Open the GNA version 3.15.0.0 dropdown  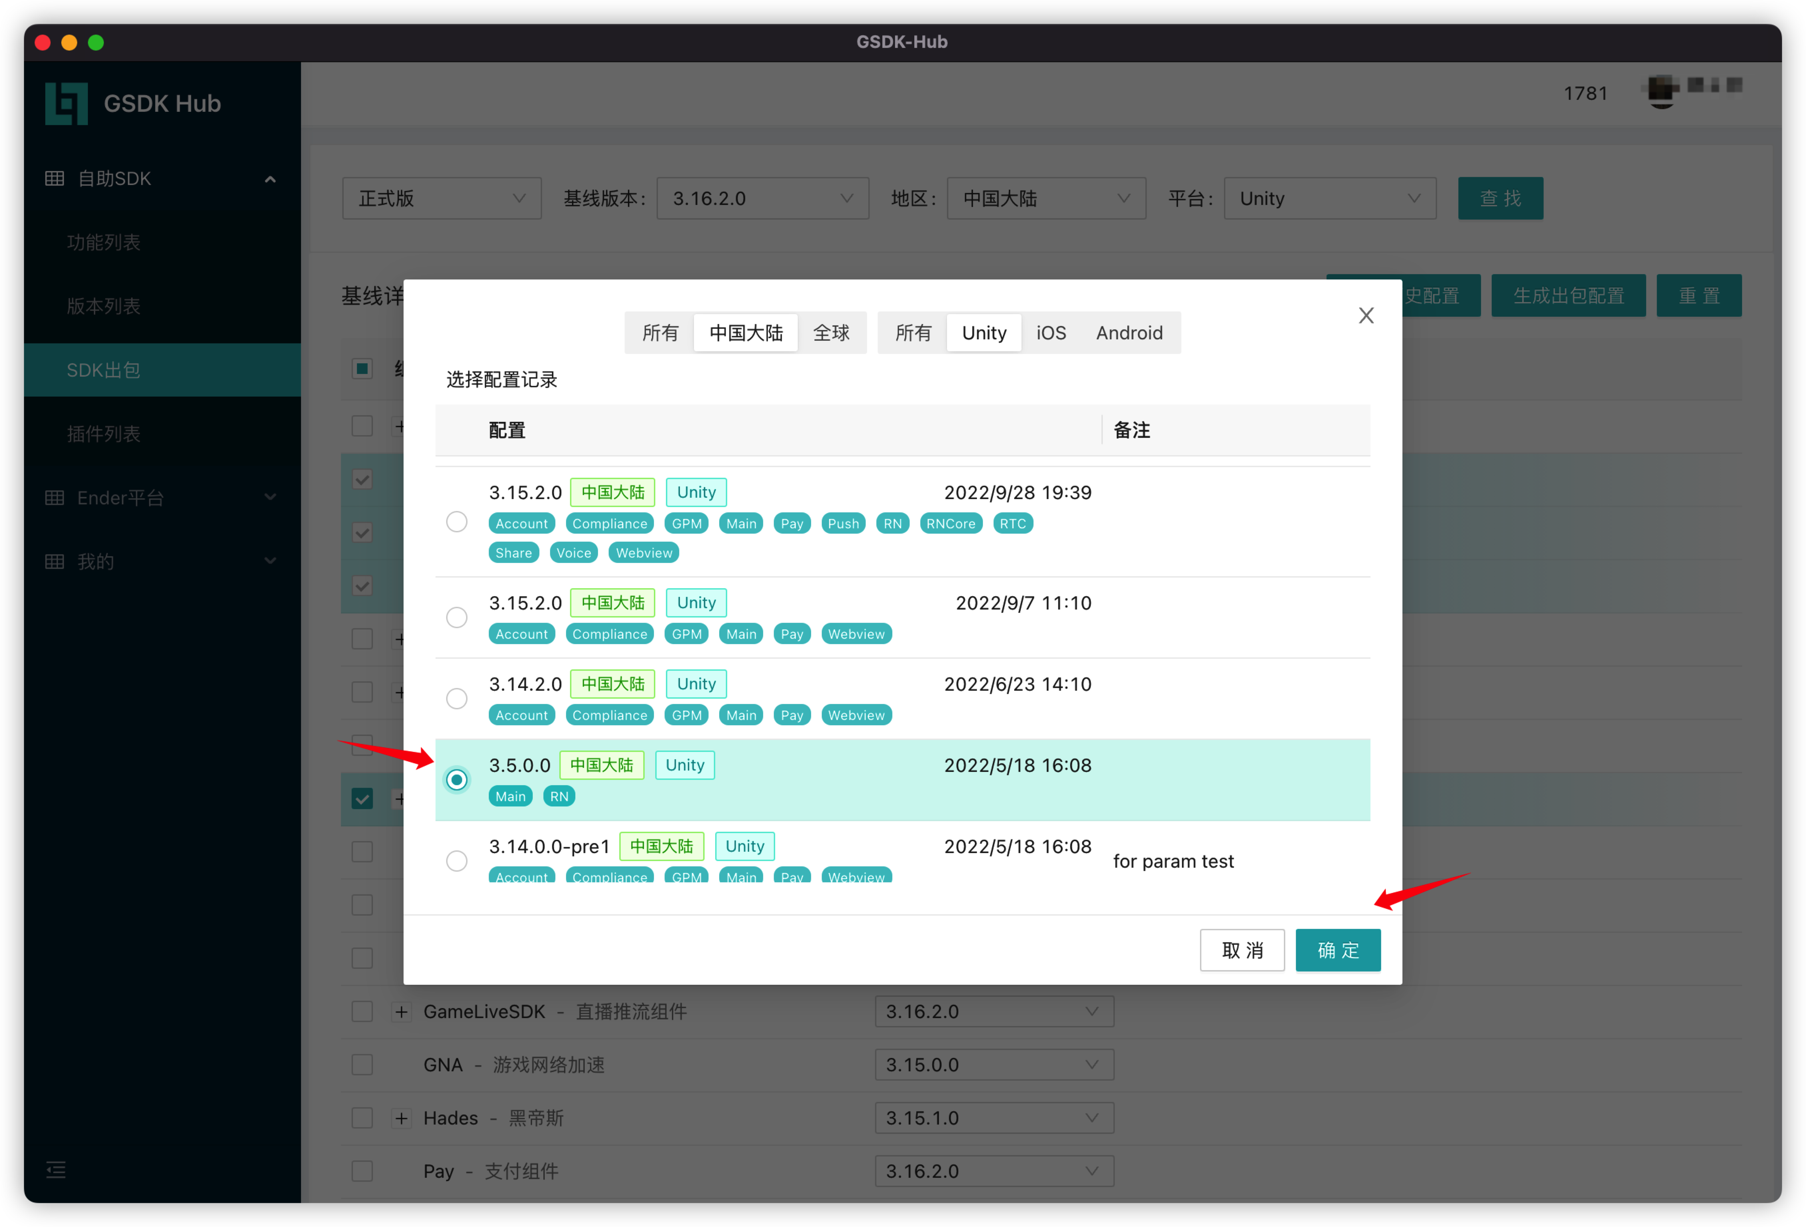994,1064
